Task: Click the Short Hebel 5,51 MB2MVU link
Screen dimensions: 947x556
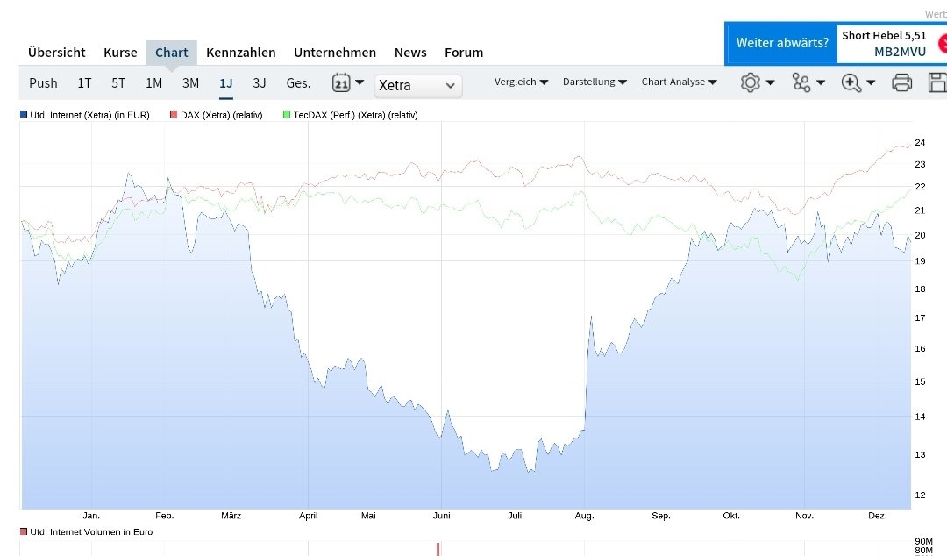Action: click(x=885, y=42)
